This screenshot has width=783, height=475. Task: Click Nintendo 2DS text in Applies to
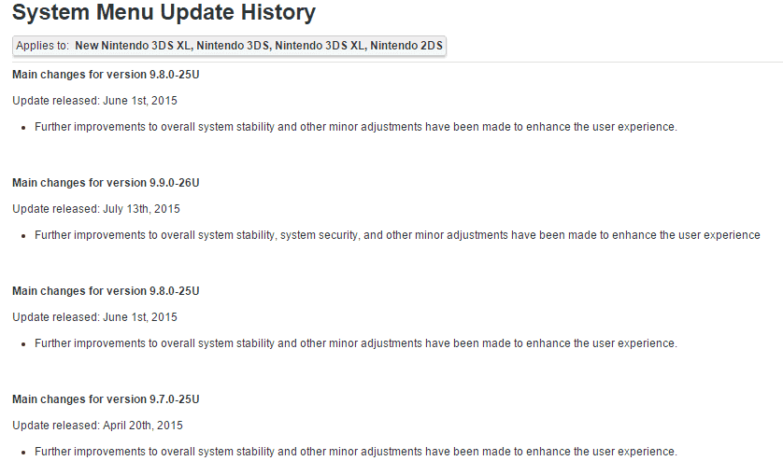(x=406, y=46)
